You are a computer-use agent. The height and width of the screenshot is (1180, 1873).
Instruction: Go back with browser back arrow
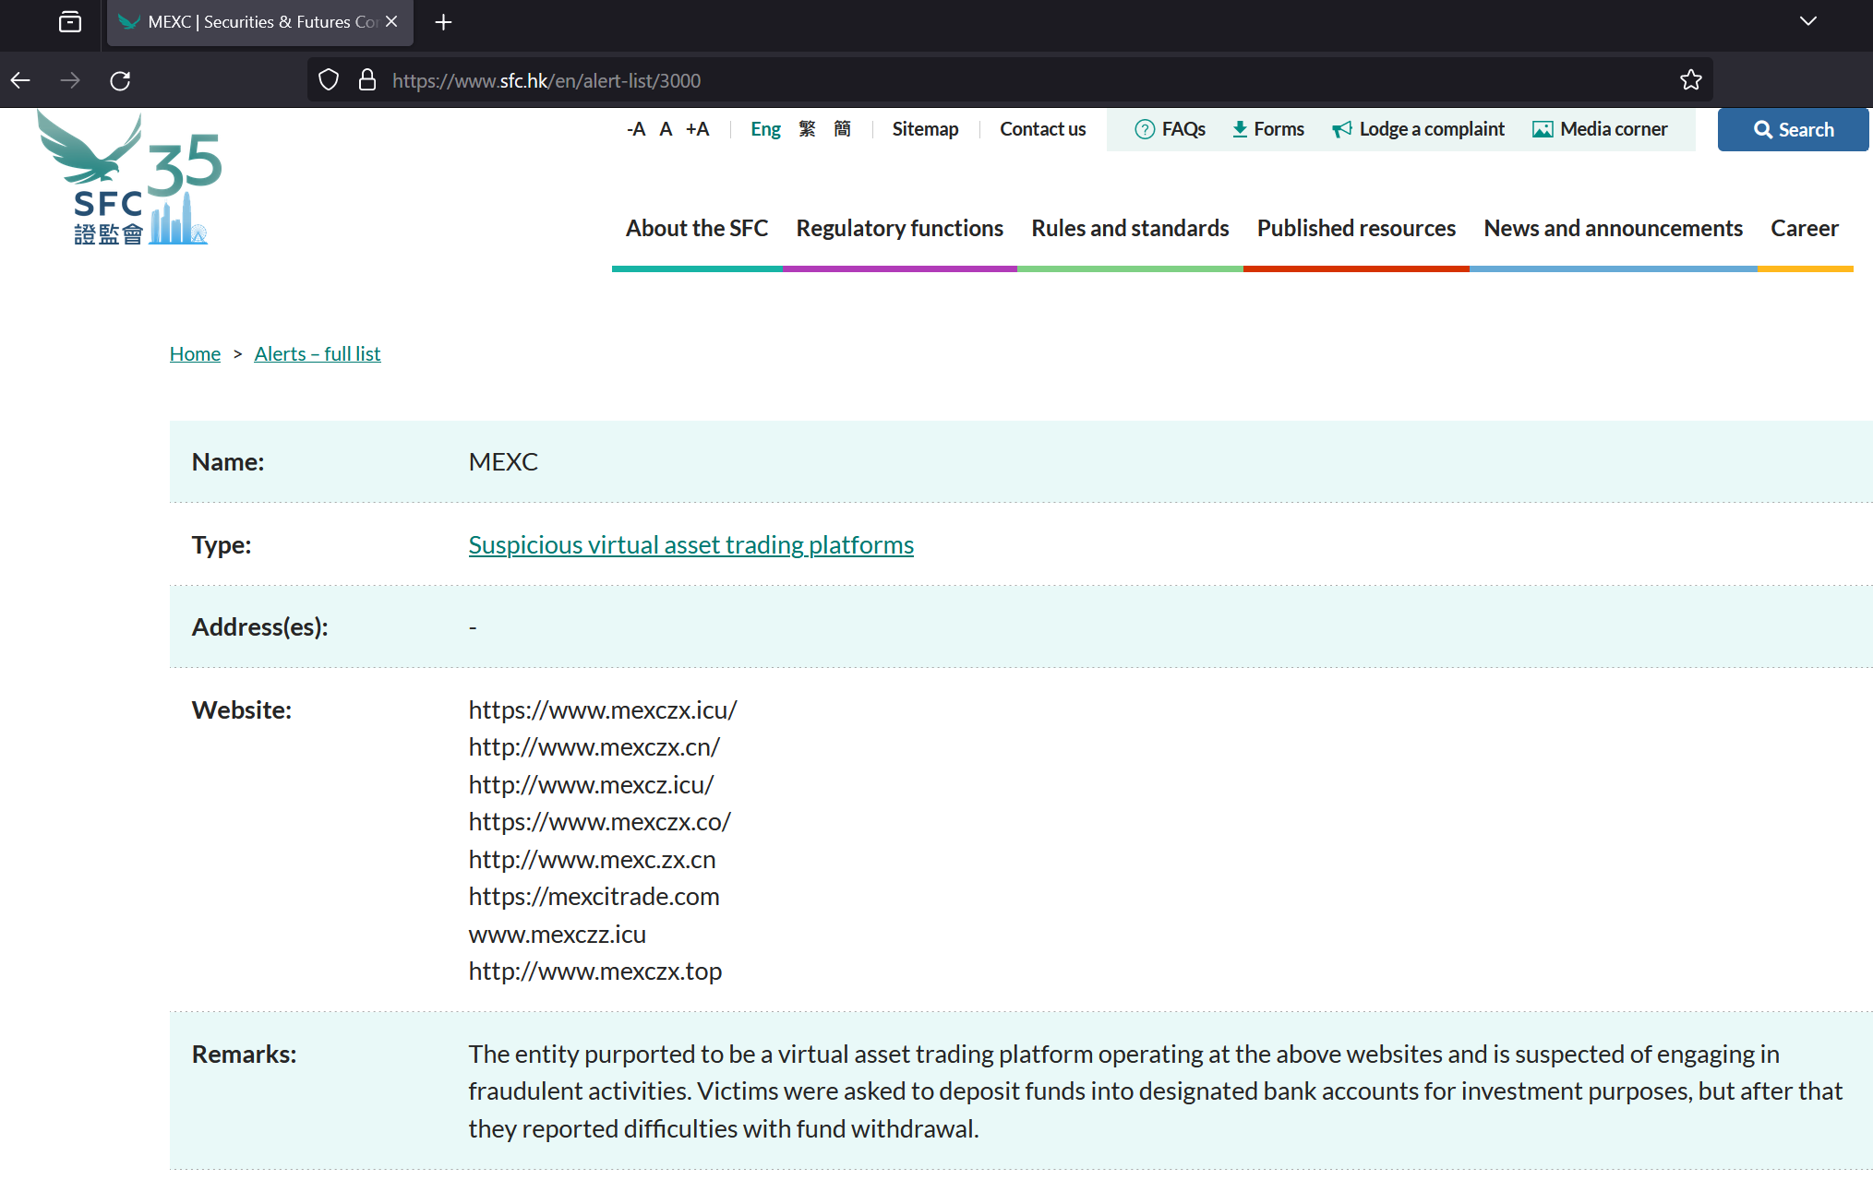(x=20, y=80)
